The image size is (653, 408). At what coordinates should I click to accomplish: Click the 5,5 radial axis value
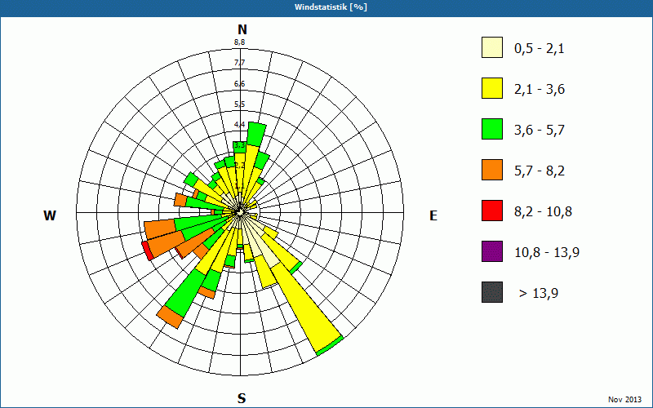point(239,104)
